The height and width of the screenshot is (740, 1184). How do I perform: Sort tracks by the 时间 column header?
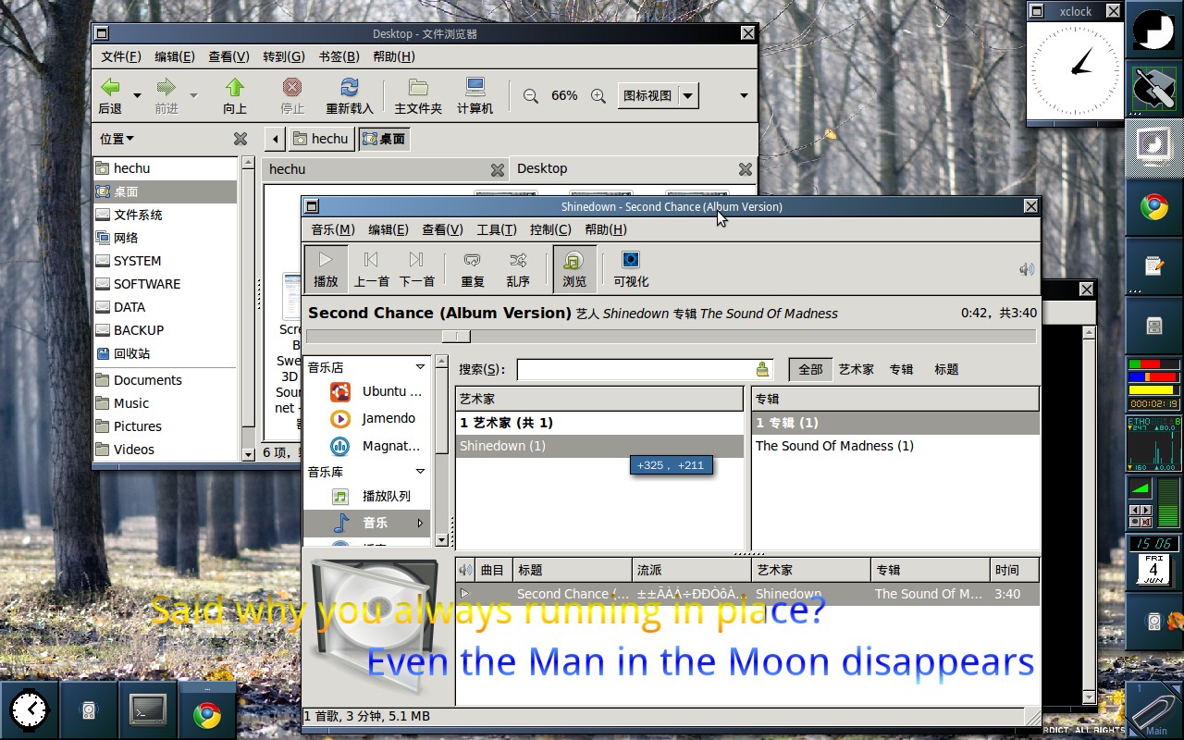(1014, 570)
